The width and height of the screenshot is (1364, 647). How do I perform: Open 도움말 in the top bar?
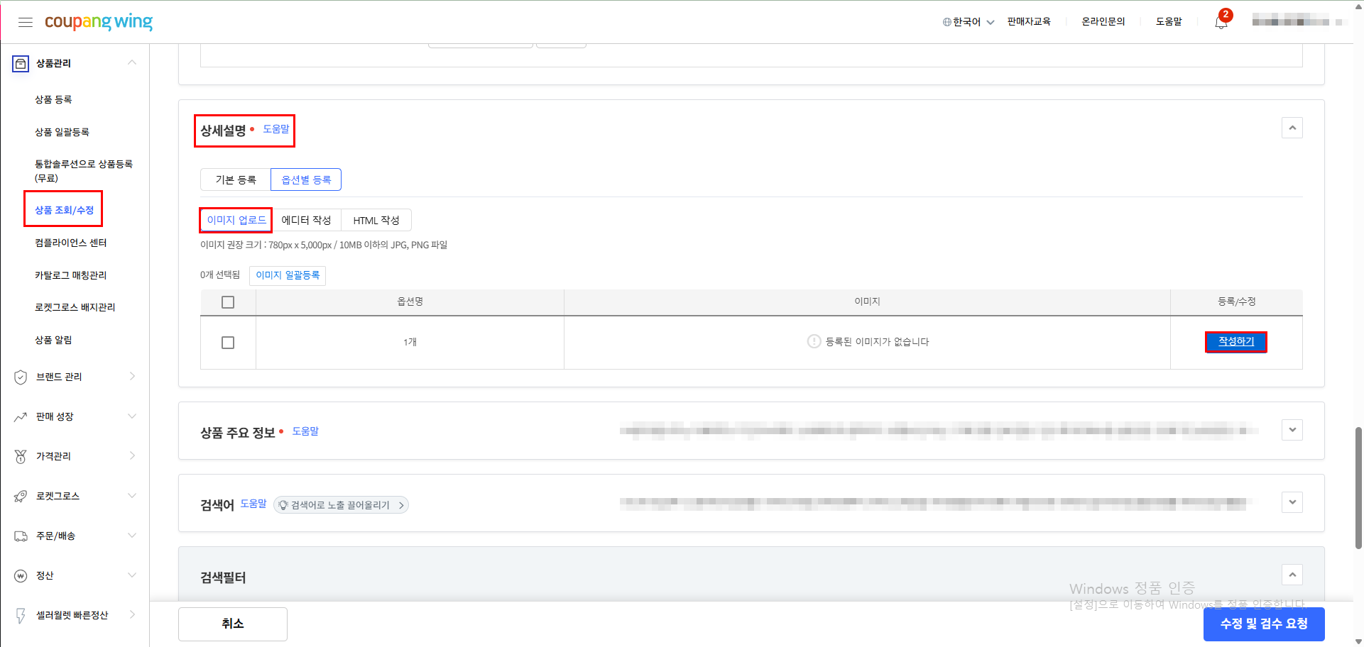(x=1169, y=22)
